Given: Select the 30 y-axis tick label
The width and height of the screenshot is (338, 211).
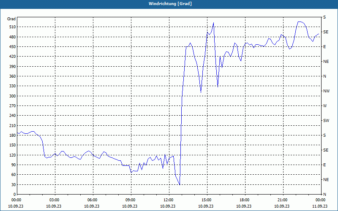Looking at the screenshot, I should pyautogui.click(x=14, y=184).
